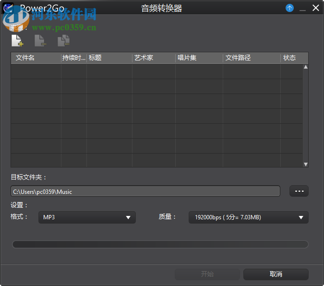The image size is (324, 286).
Task: Browse for target folder with ... button
Action: tap(299, 191)
